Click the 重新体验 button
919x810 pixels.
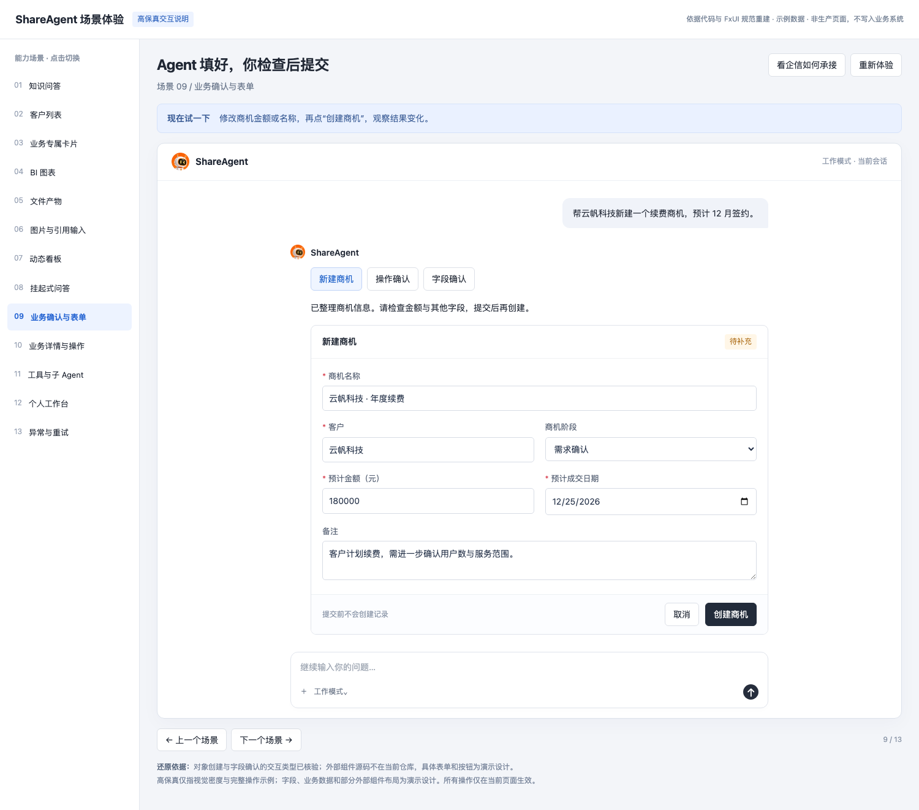876,65
